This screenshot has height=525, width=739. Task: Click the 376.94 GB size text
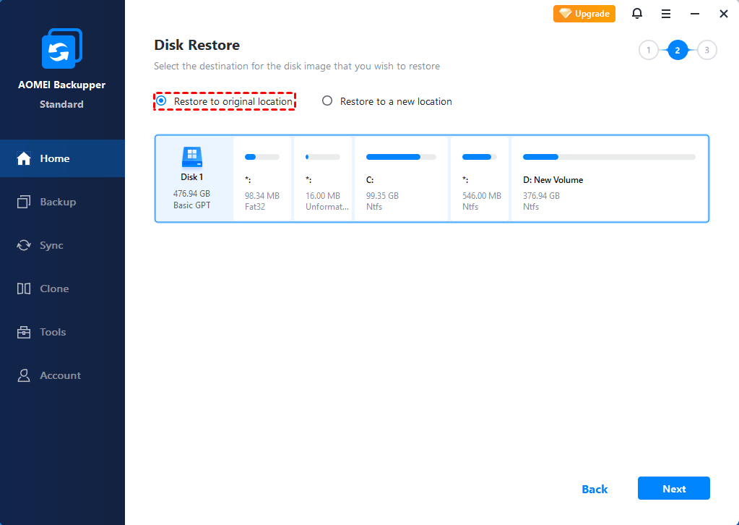click(542, 196)
